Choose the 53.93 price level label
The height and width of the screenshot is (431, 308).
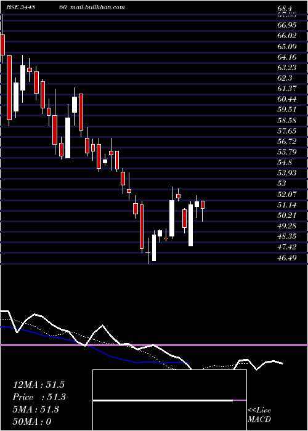tap(287, 172)
